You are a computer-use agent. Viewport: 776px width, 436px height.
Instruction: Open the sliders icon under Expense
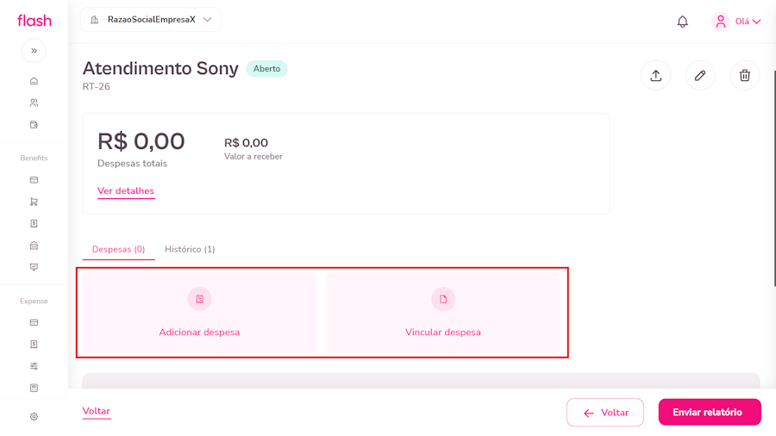pos(34,366)
